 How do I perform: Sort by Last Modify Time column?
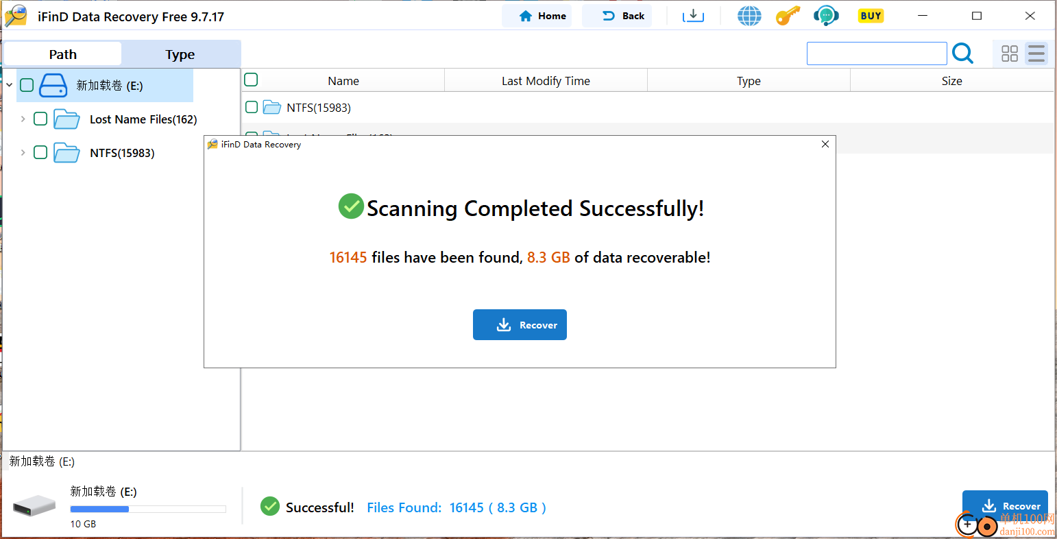tap(546, 81)
